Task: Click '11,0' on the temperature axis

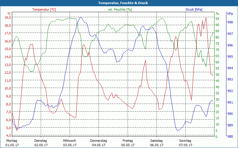Action: pyautogui.click(x=8, y=81)
